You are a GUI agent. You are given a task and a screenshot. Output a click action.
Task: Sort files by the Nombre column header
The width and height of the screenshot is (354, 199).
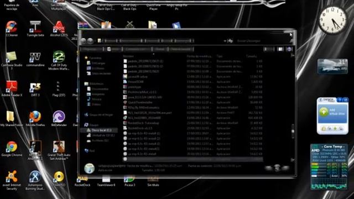coord(128,56)
